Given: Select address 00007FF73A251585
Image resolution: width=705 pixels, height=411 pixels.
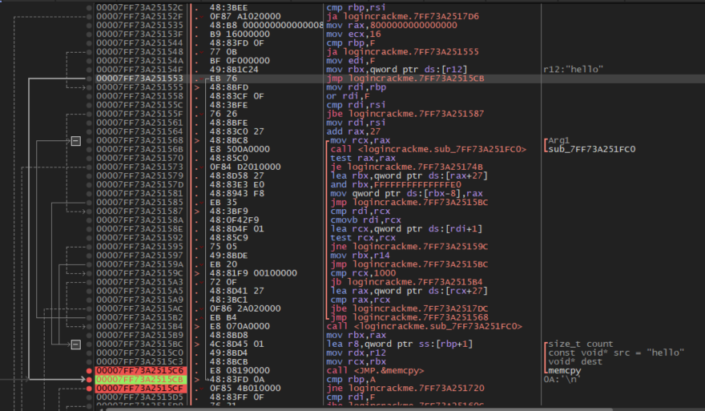Looking at the screenshot, I should tap(140, 203).
